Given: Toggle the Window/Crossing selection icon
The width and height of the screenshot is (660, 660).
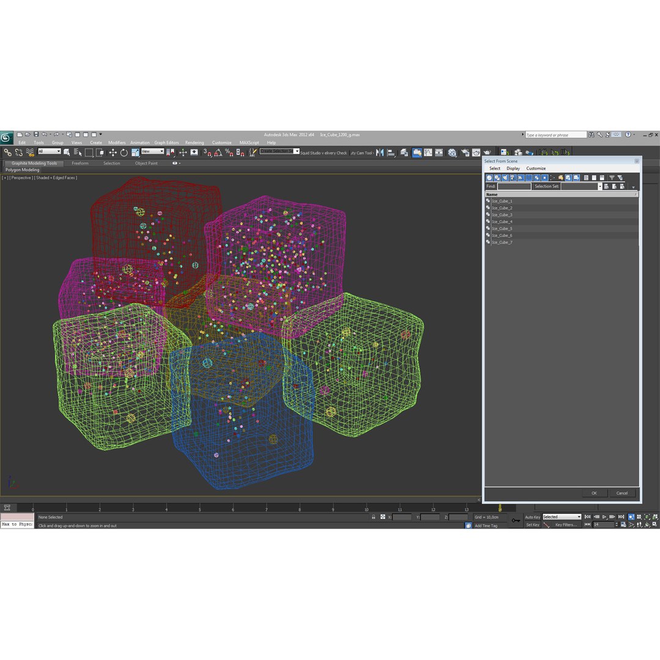Looking at the screenshot, I should (100, 152).
